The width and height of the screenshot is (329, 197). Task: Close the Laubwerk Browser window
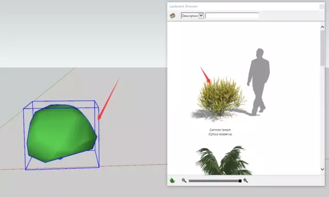tap(322, 7)
